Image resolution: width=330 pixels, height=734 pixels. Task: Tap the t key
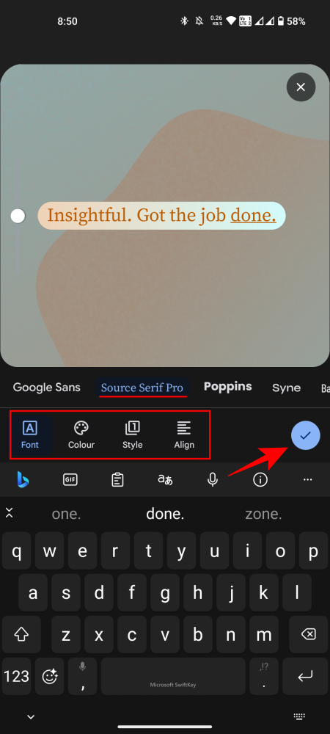click(x=149, y=551)
